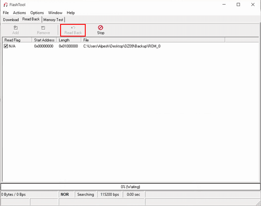
Task: Uncheck the N/A read flag checkbox
Action: coord(6,46)
